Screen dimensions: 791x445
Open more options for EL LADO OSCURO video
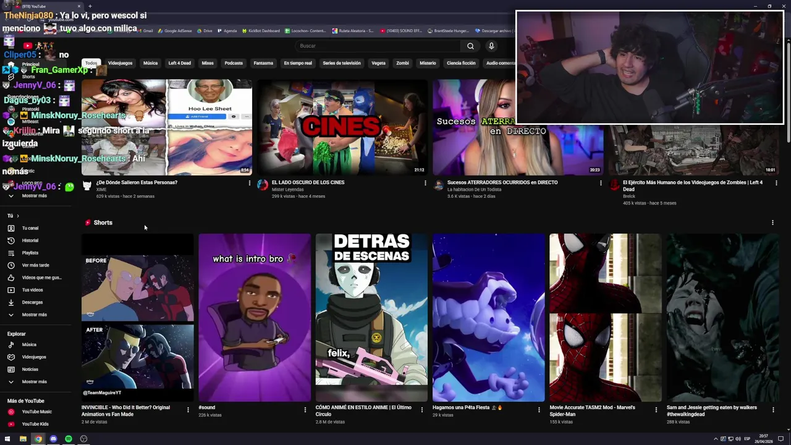click(425, 183)
